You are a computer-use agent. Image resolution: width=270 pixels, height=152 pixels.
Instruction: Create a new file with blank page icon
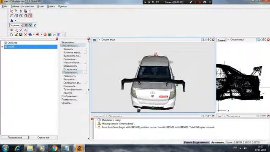[x=11, y=35]
